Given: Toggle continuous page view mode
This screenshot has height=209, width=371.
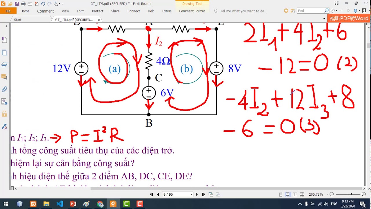Looking at the screenshot, I should 288,194.
